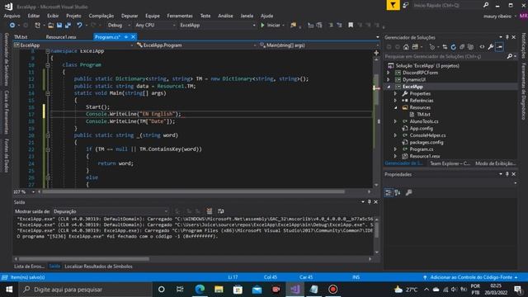Screen dimensions: 528x297
Task: Click Adicionar ao Controle do Código-Fonte
Action: point(471,277)
